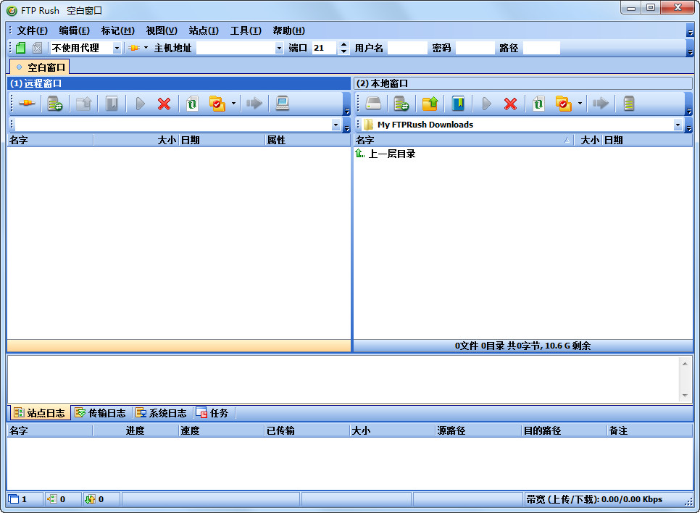
Task: Click the 用户名 username field
Action: tap(407, 48)
